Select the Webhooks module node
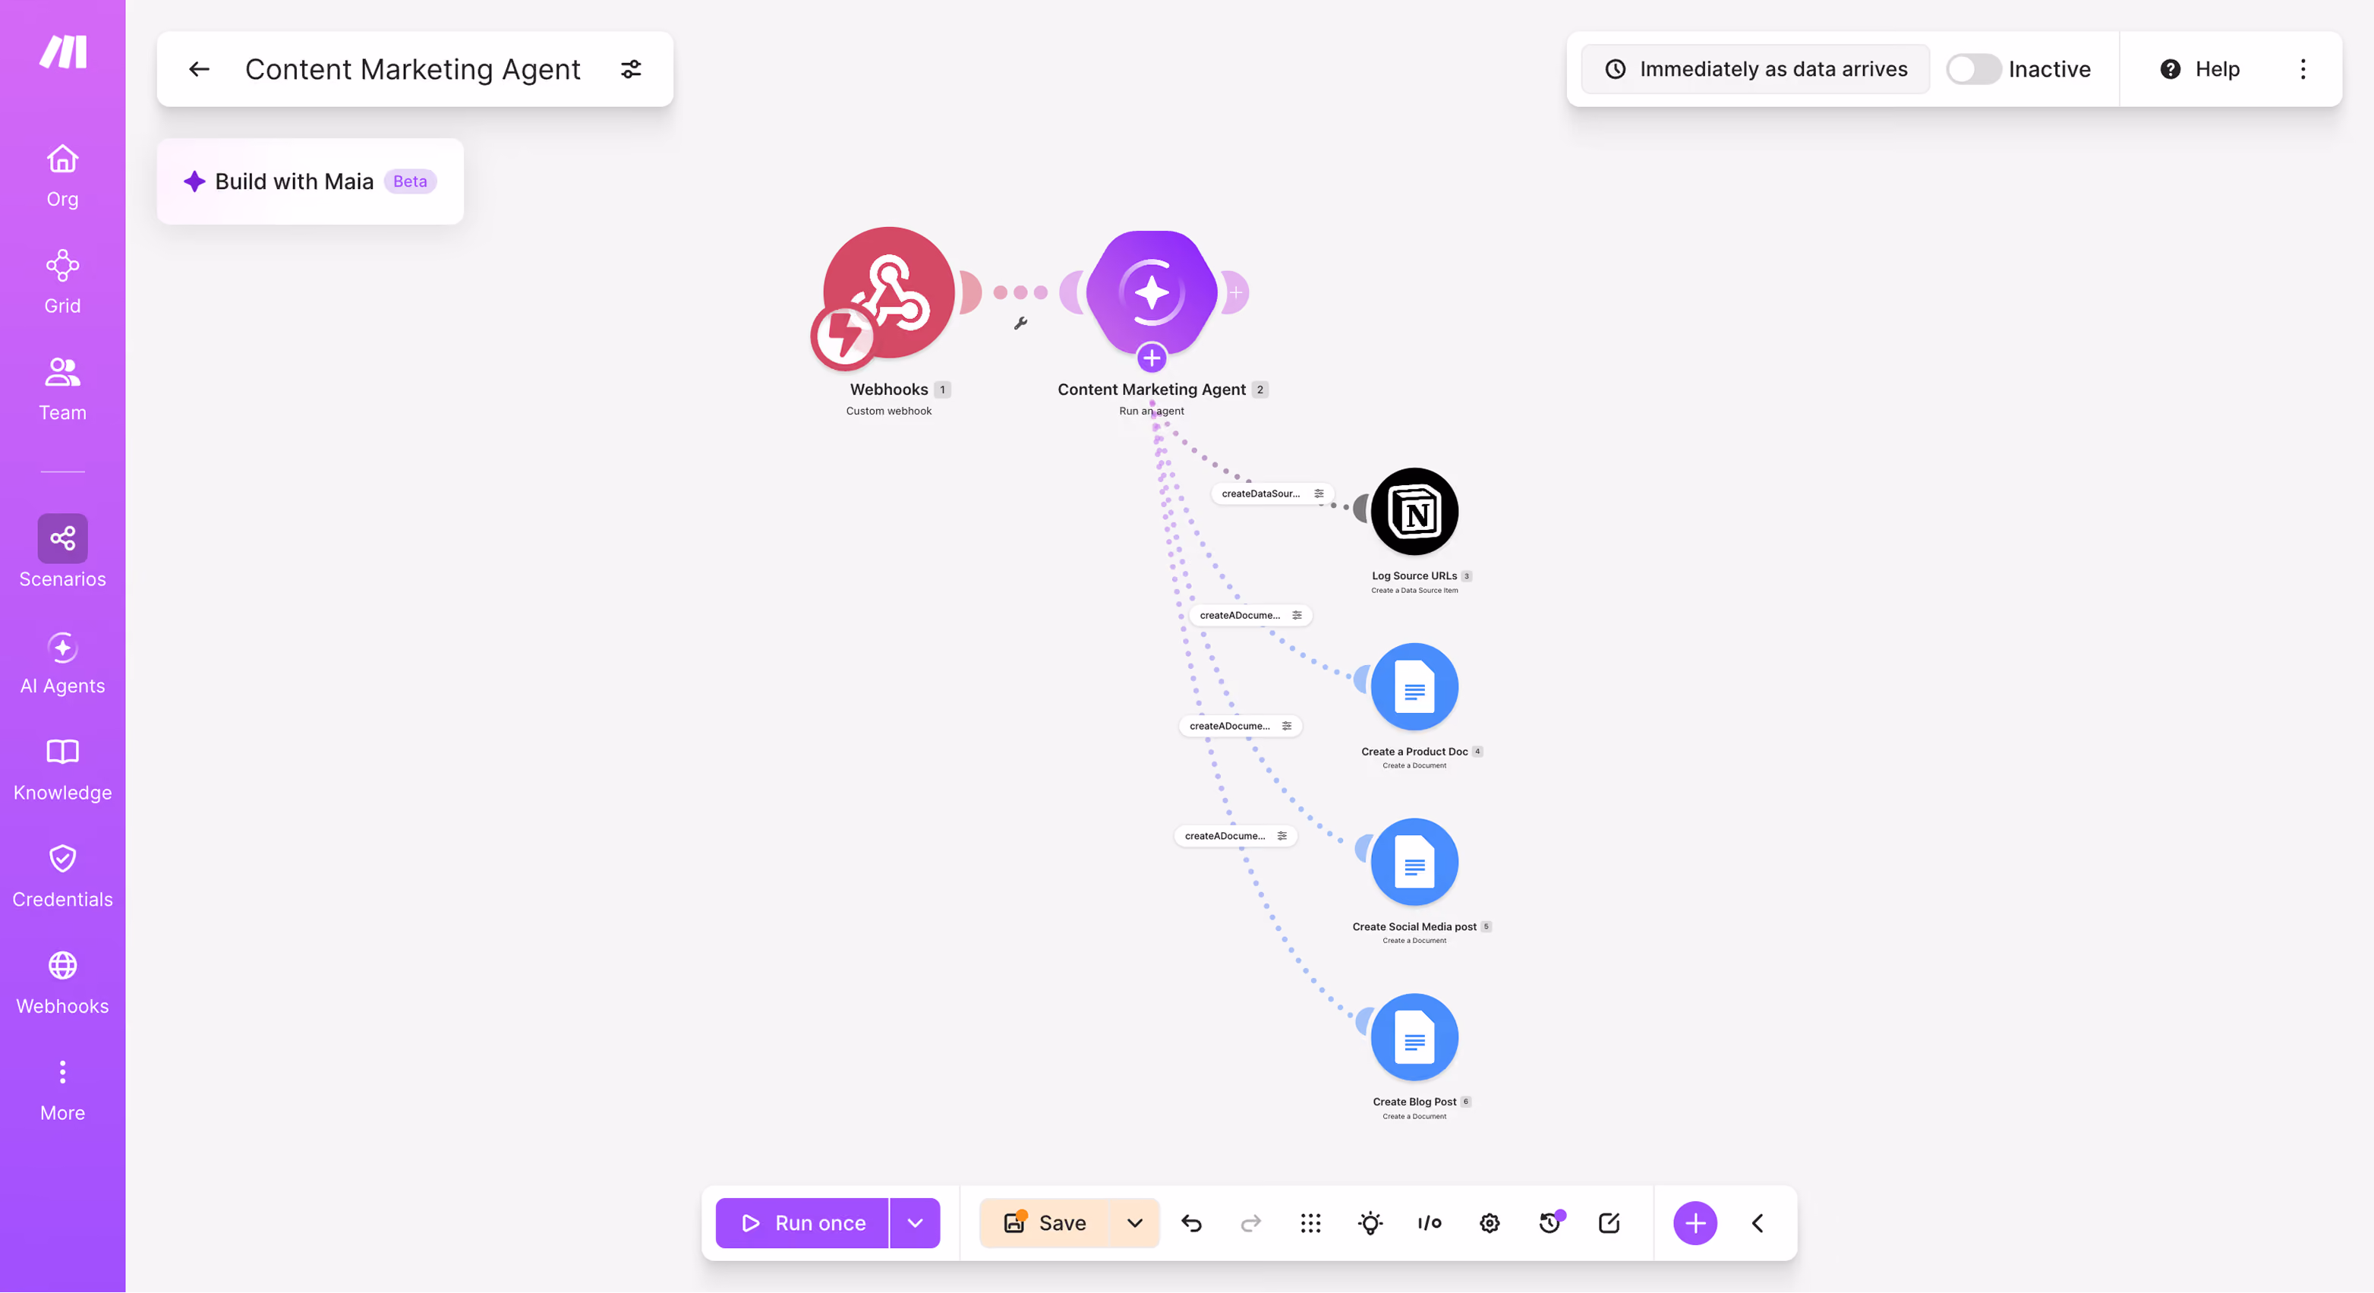 [889, 293]
